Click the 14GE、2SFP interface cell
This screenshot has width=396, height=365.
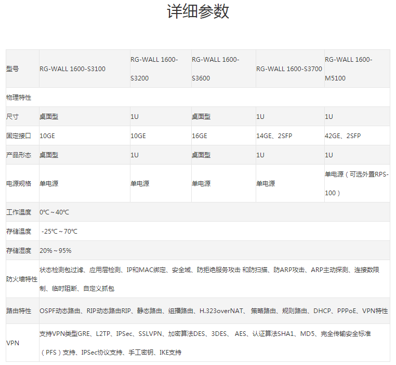point(274,136)
